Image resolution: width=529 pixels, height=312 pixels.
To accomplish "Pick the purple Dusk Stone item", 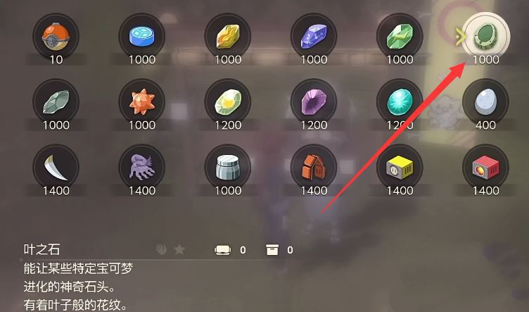I will click(314, 102).
